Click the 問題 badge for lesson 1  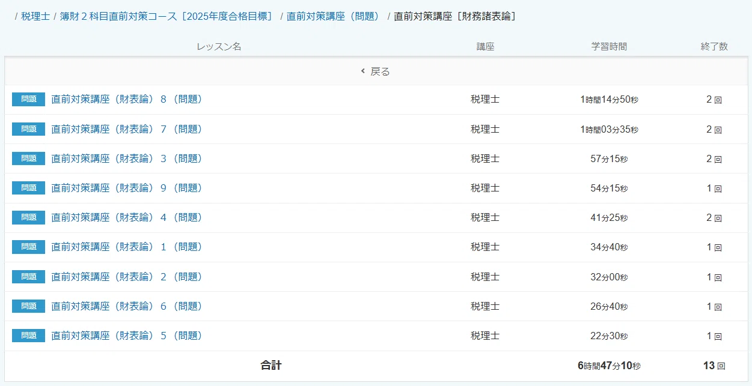[28, 246]
